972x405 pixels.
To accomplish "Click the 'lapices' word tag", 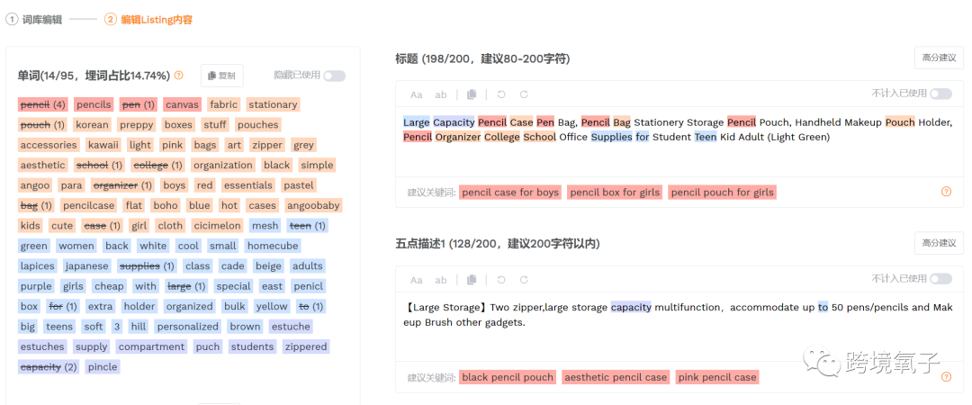I will coord(38,266).
